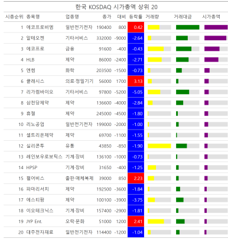Click 리가켐바이오's green trading value bar
Screen dimensions: 228x239
click(183, 92)
